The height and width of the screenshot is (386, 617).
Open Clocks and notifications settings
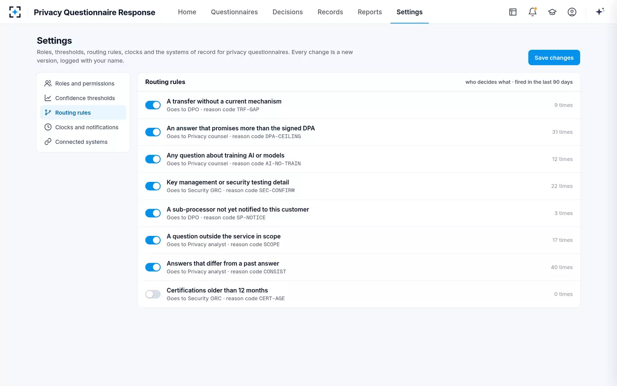[x=83, y=127]
